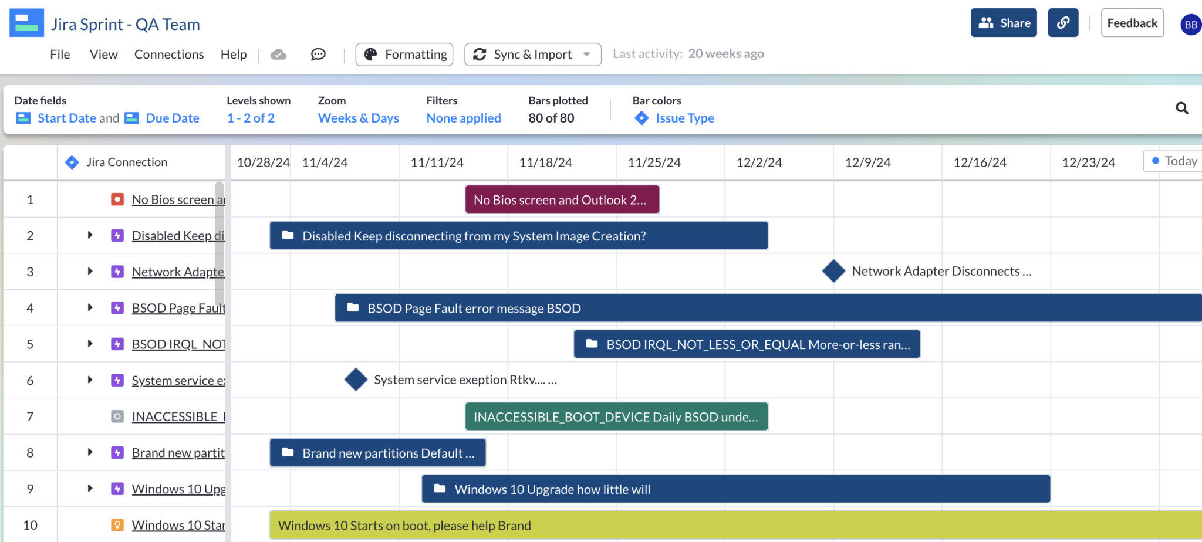Image resolution: width=1202 pixels, height=542 pixels.
Task: Click the cloud save status icon
Action: coord(278,54)
